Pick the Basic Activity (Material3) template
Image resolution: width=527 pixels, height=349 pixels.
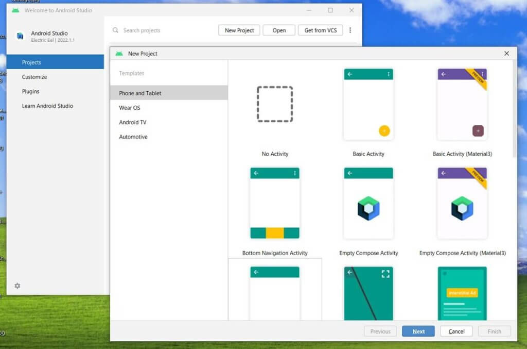(x=462, y=104)
